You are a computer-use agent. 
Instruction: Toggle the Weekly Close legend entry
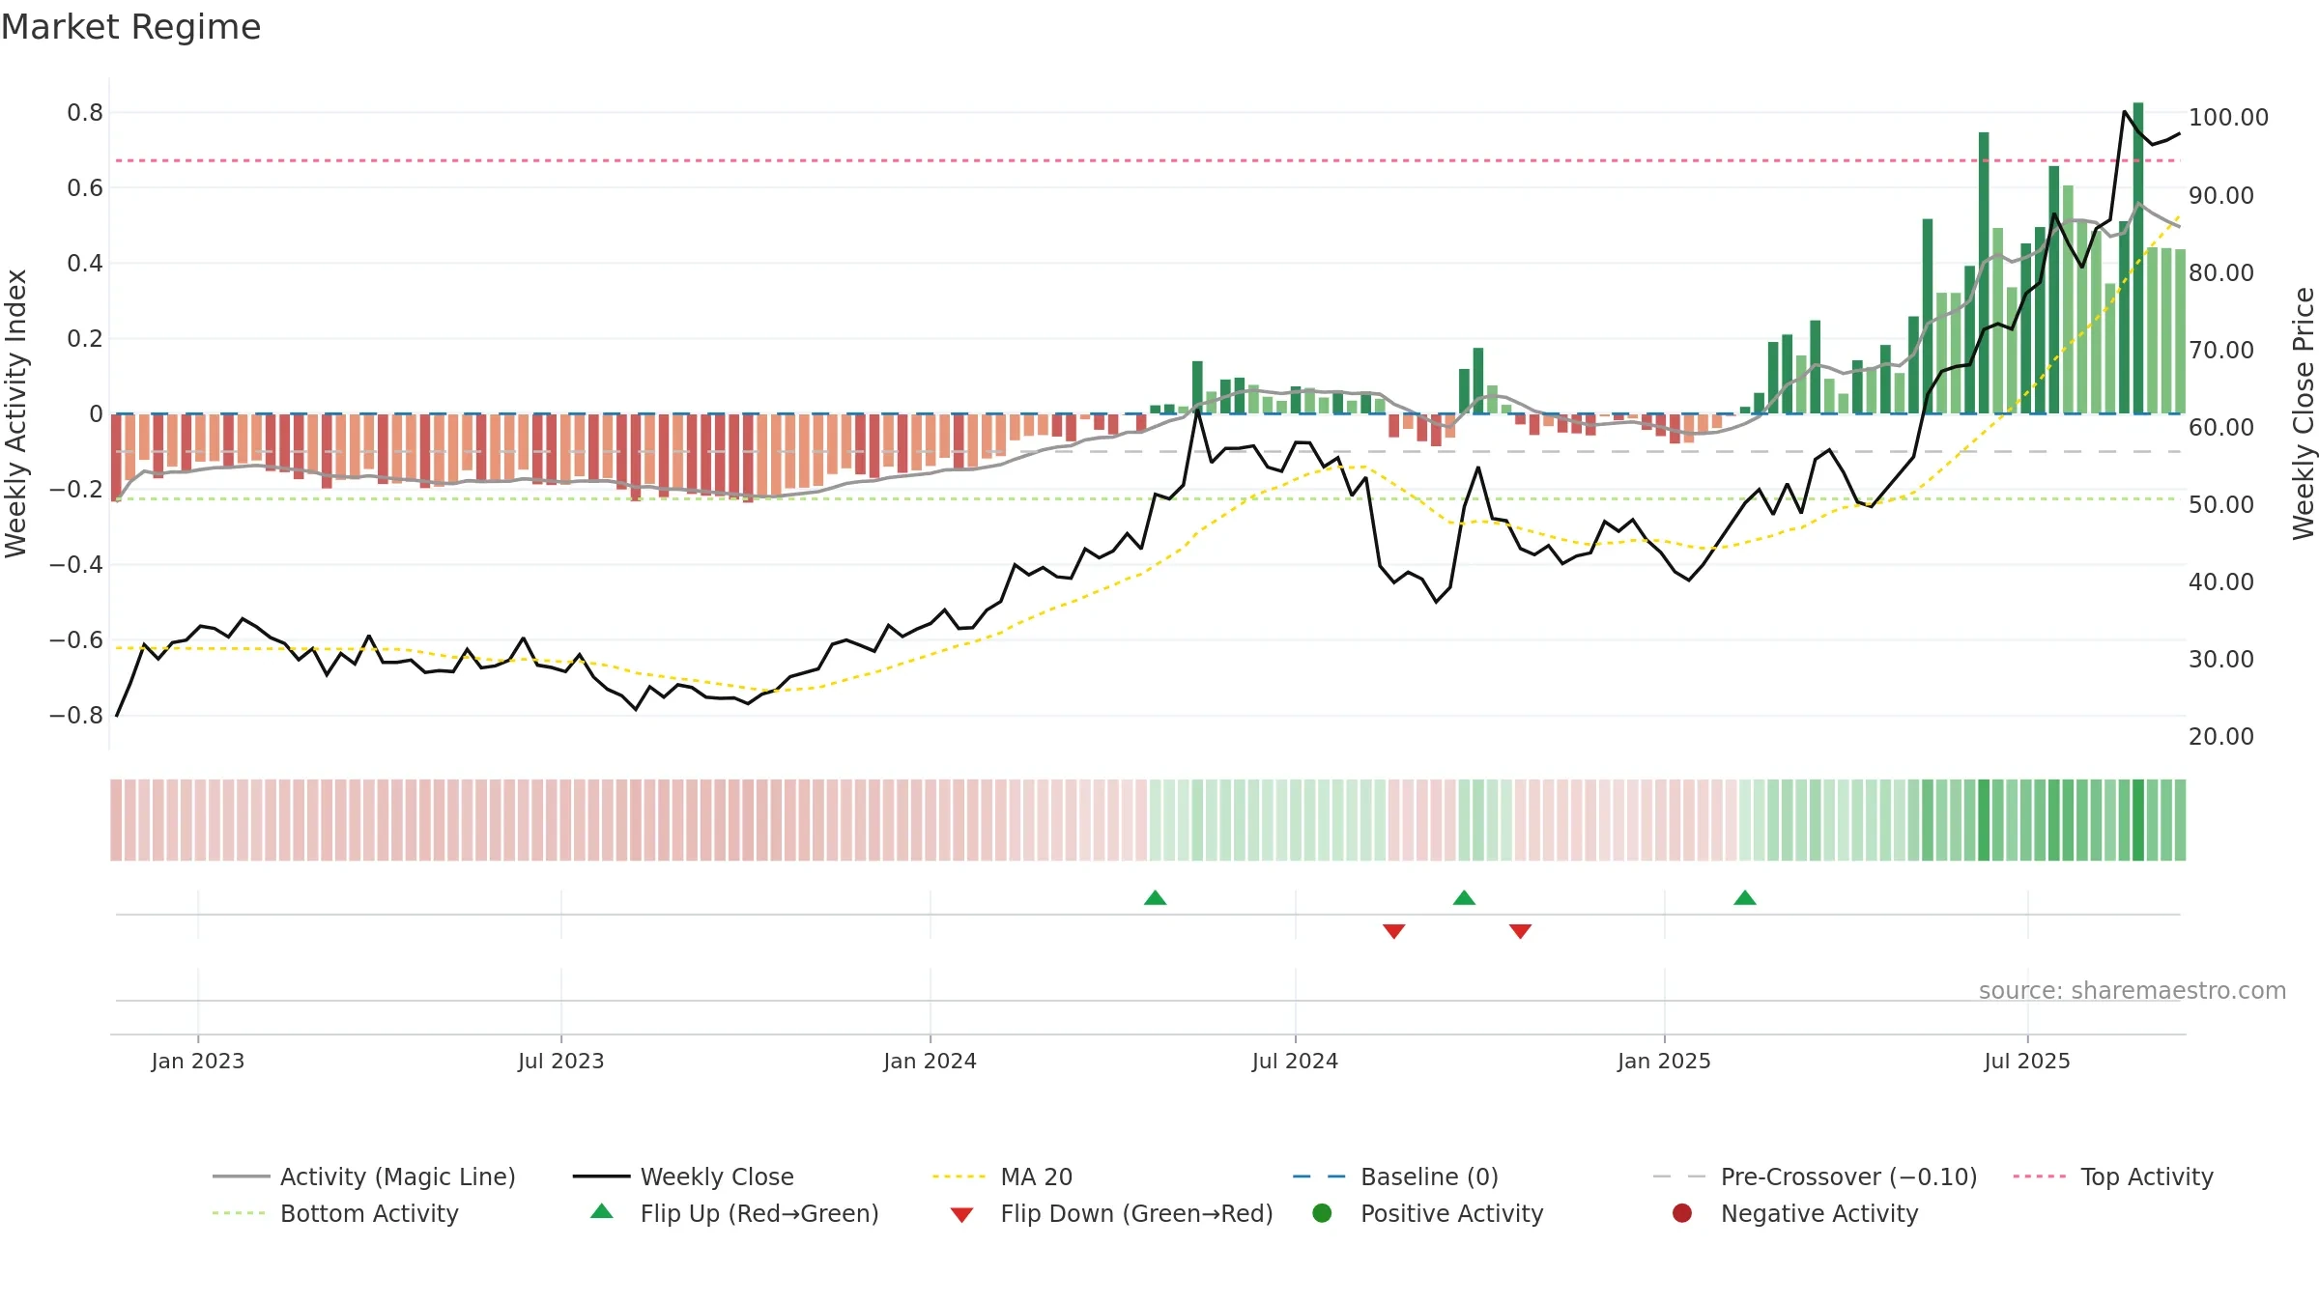pos(683,1176)
